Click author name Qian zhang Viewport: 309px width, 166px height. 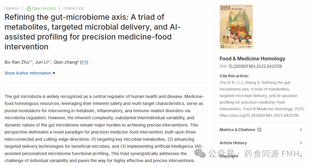click(x=66, y=62)
